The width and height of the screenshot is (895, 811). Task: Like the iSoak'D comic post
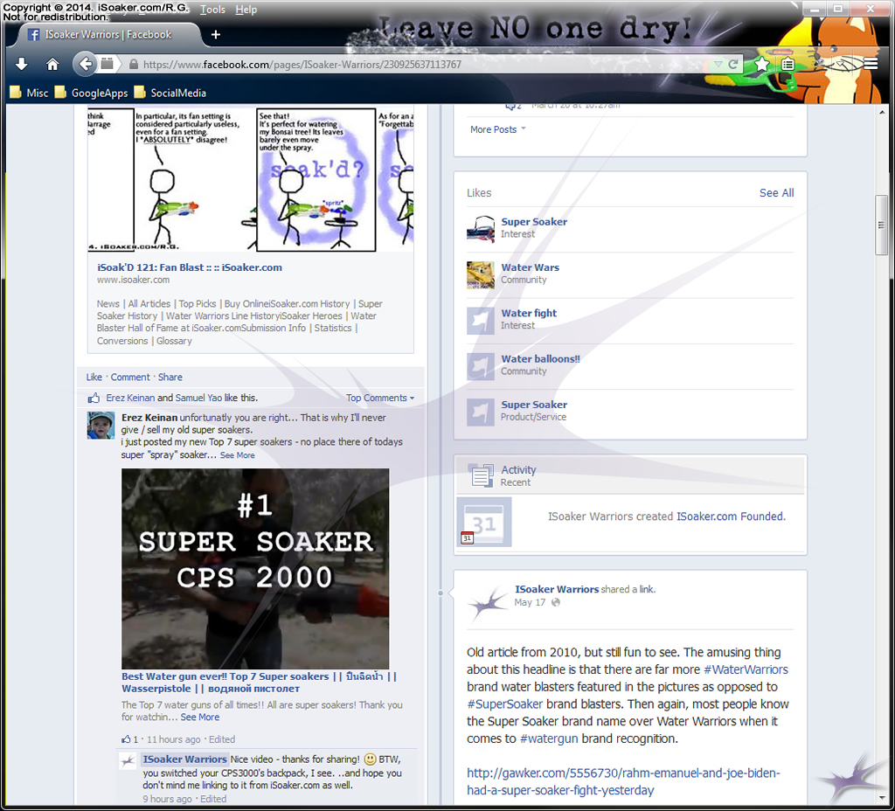tap(94, 378)
